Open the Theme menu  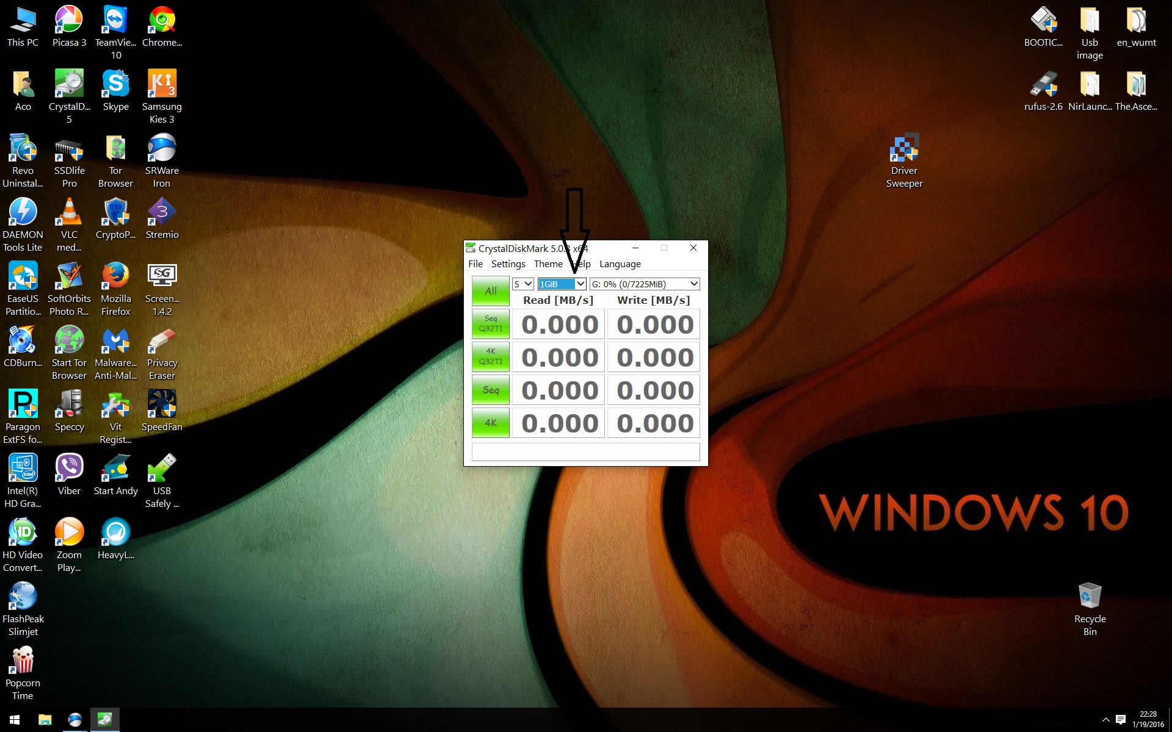click(548, 264)
